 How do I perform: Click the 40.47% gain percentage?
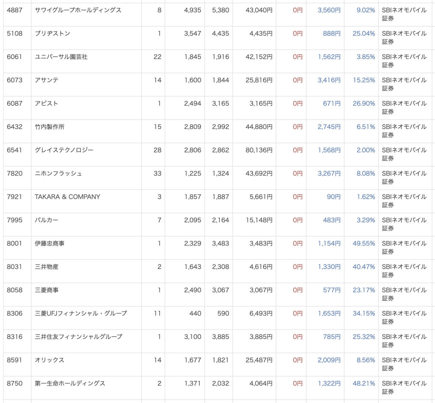click(364, 267)
